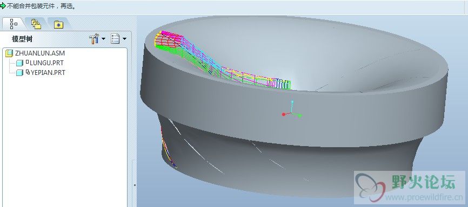Open the Favorites navigator tab

click(x=58, y=24)
